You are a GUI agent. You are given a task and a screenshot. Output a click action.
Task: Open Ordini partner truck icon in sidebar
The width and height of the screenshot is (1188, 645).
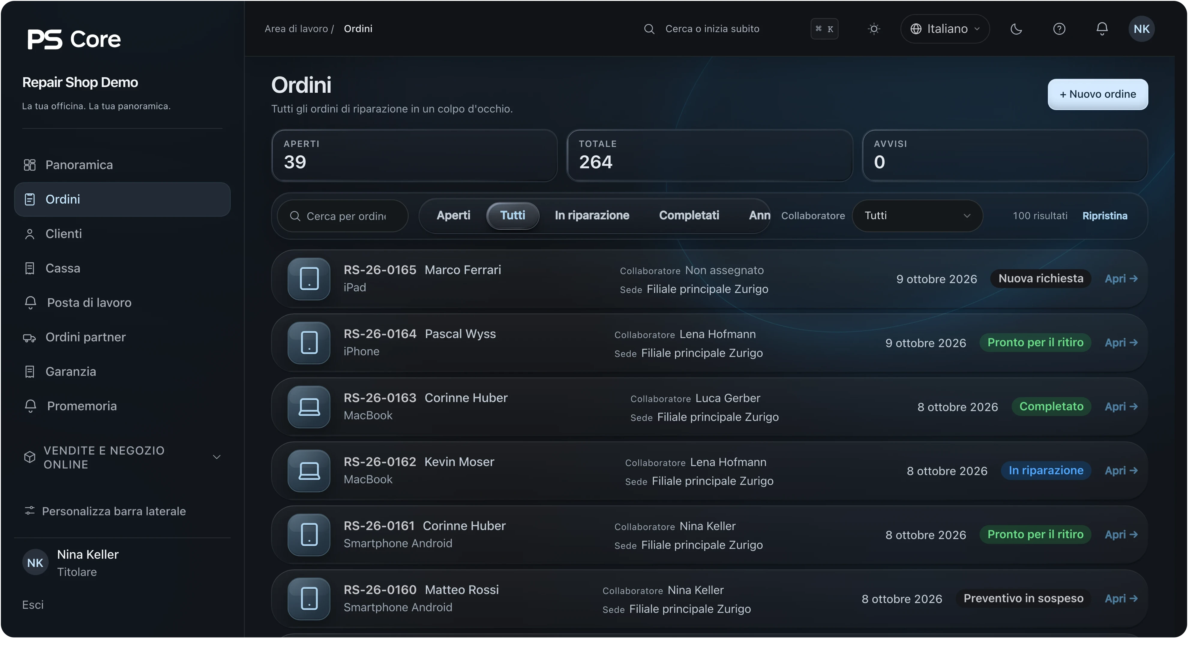29,338
